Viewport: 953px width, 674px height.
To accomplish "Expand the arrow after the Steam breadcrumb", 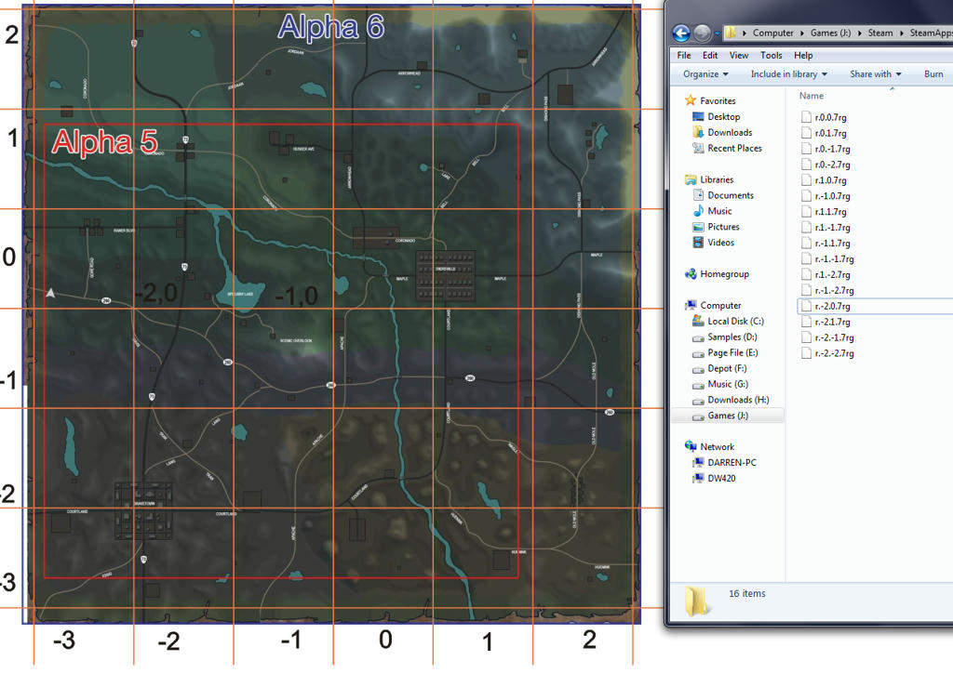I will click(x=901, y=33).
